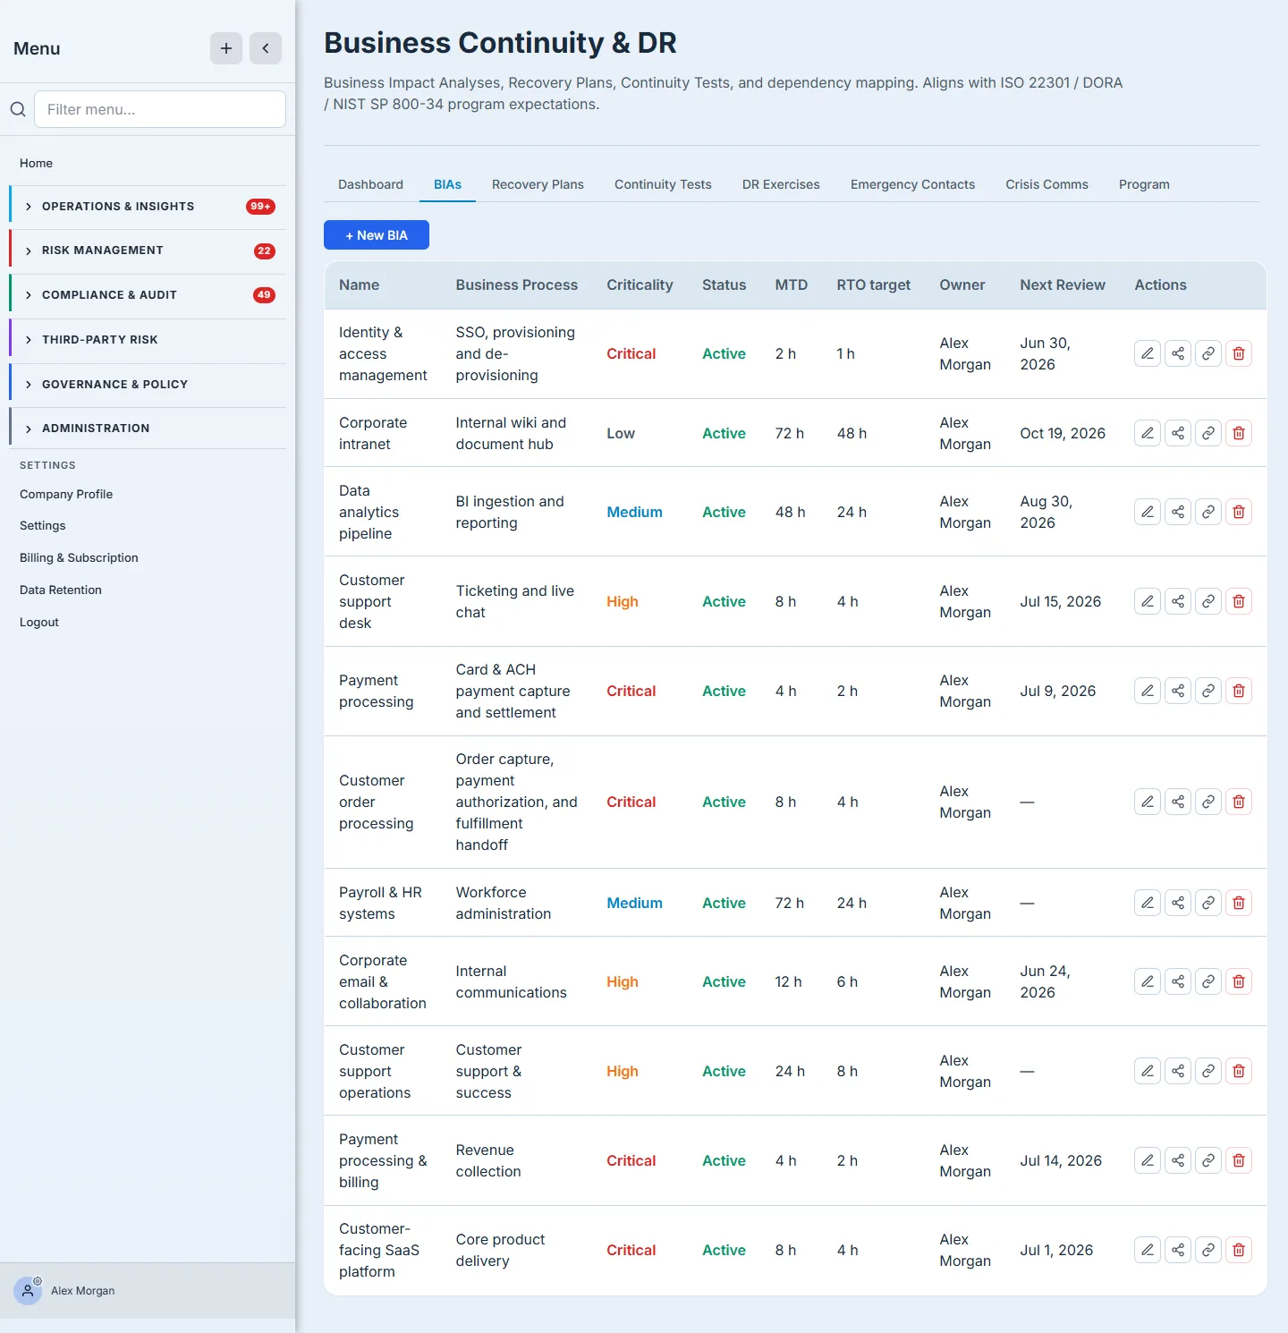Open share icon for Data analytics pipeline
The image size is (1288, 1333).
(x=1178, y=512)
